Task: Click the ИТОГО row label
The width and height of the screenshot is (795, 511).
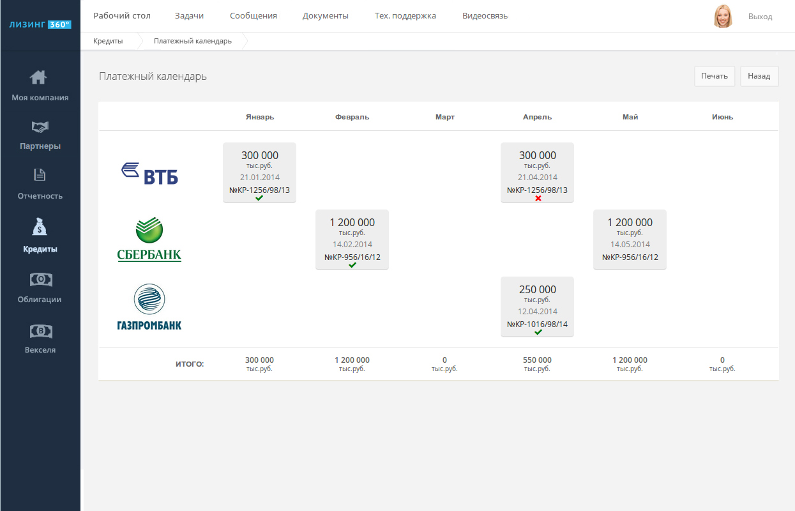Action: coord(190,364)
